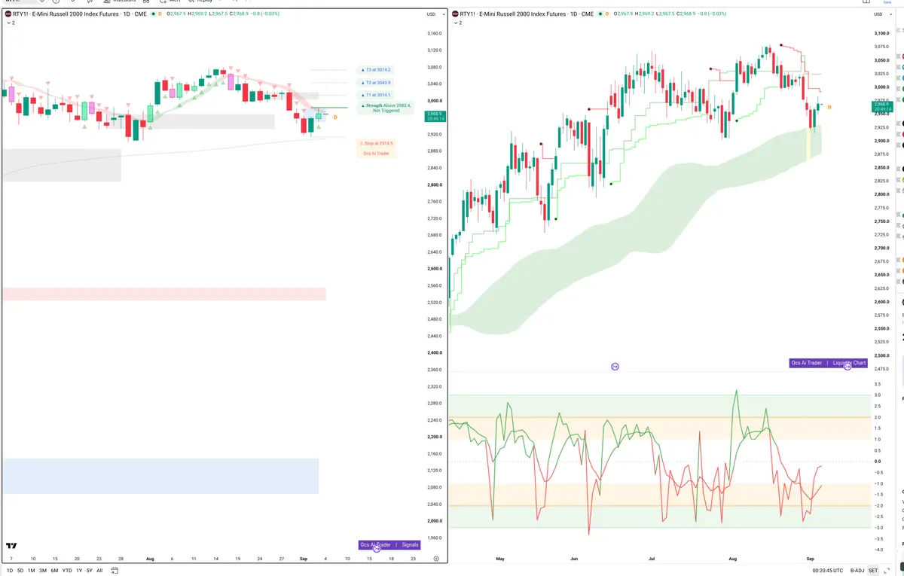Click the 'T3 at 3074.2' target label
This screenshot has height=576, width=904.
coord(377,69)
